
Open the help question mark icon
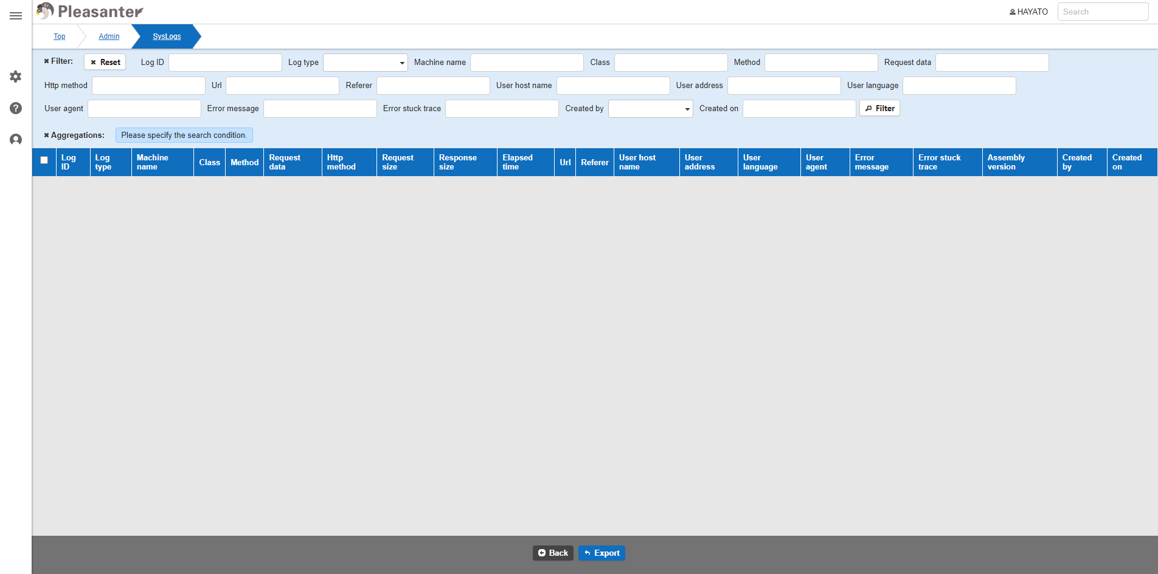click(x=16, y=108)
